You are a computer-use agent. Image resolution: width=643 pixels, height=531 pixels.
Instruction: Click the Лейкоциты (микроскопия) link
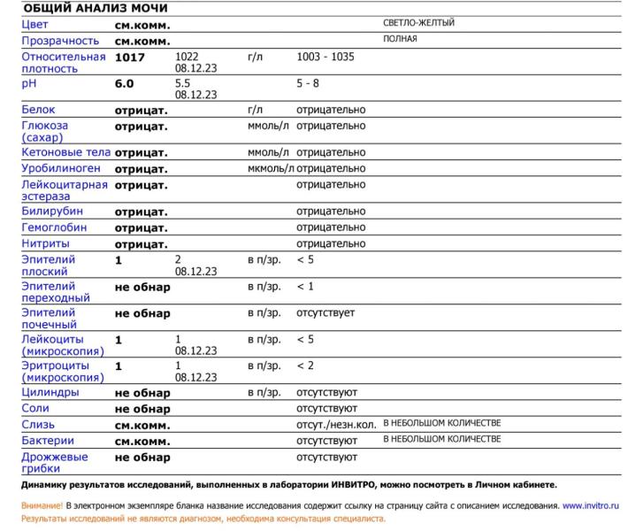click(63, 345)
